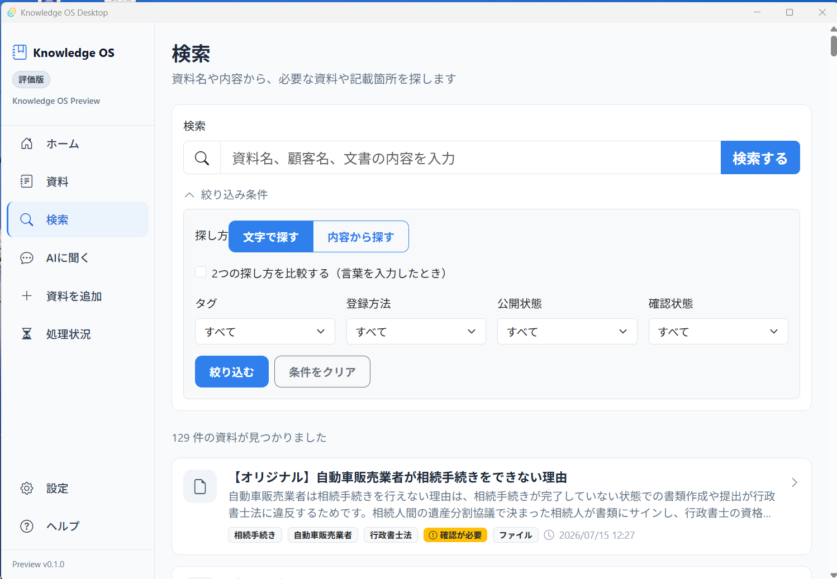Screen dimensions: 837x579
Task: Click the 検索する button
Action: coord(760,157)
